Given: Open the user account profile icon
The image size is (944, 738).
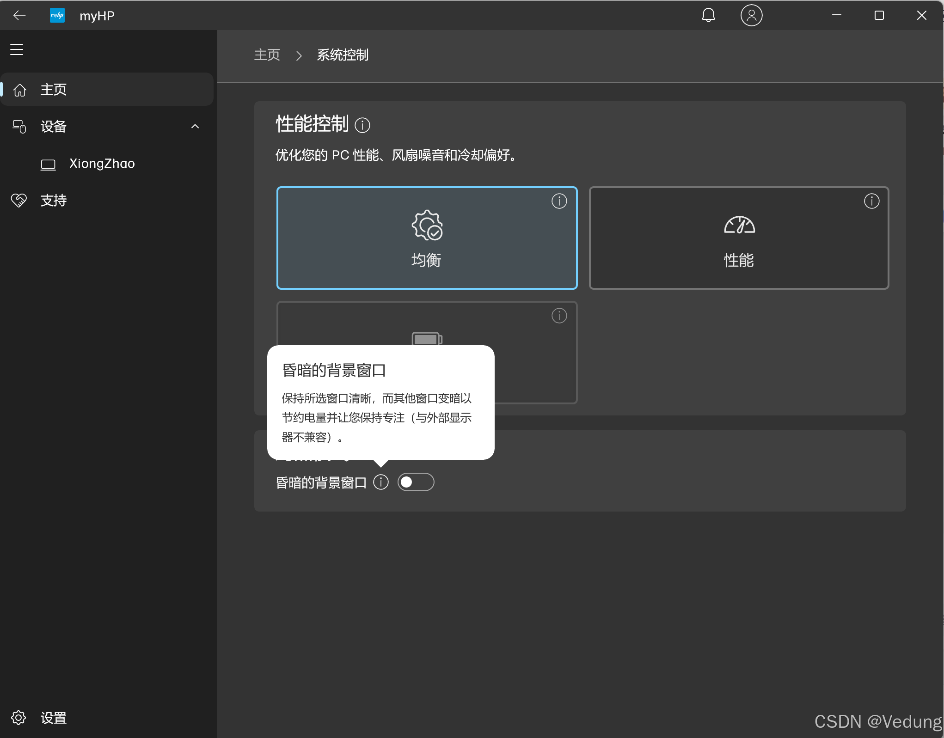Looking at the screenshot, I should pyautogui.click(x=751, y=15).
